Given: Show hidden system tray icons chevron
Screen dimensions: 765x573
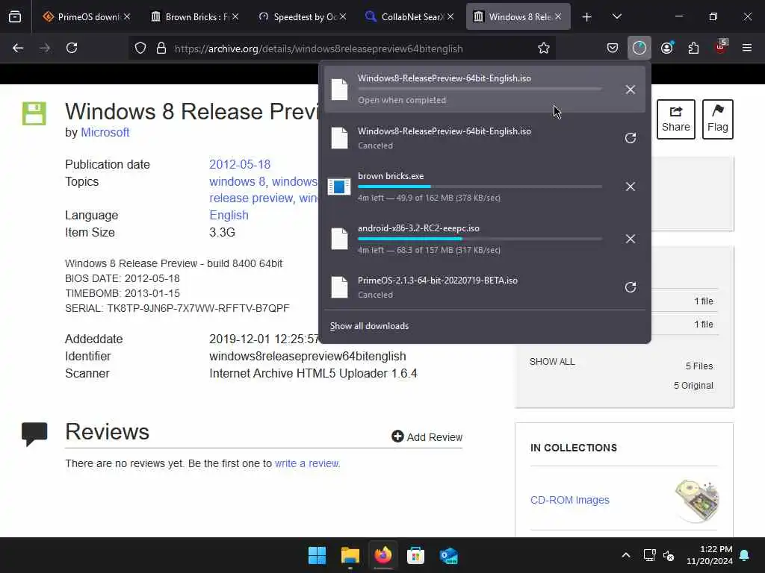Looking at the screenshot, I should (626, 555).
